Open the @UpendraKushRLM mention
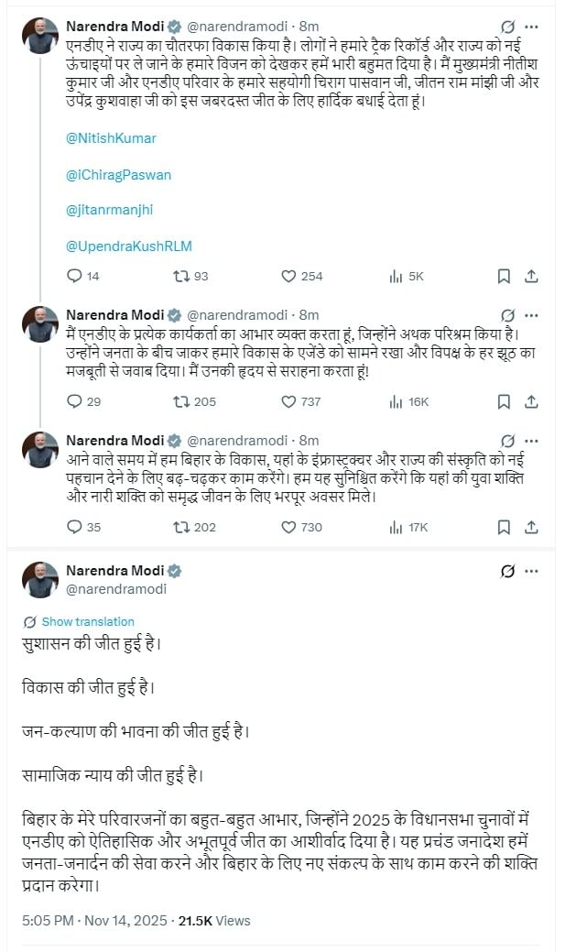Screen dimensions: 565x952 (129, 246)
